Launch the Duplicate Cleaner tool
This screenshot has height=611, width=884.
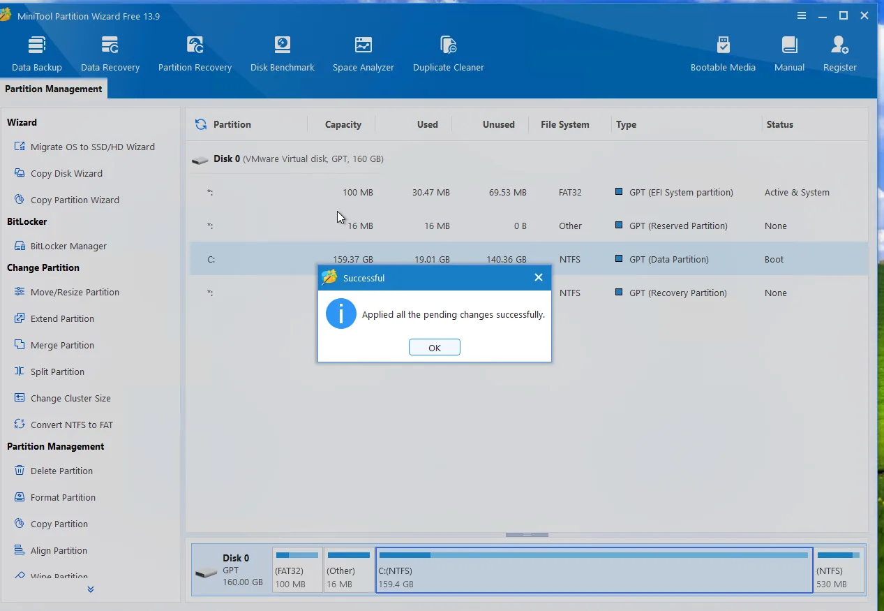(449, 54)
